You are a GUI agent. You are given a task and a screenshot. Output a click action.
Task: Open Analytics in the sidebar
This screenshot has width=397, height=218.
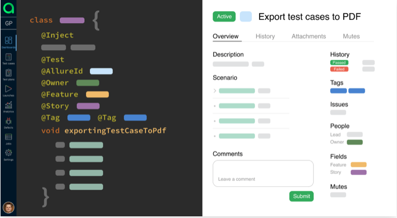[8, 107]
